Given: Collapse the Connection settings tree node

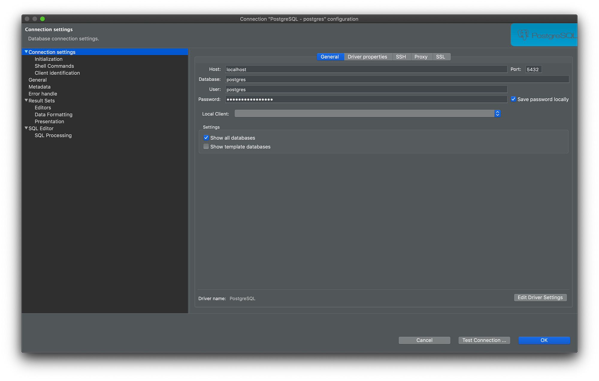Looking at the screenshot, I should (x=26, y=52).
